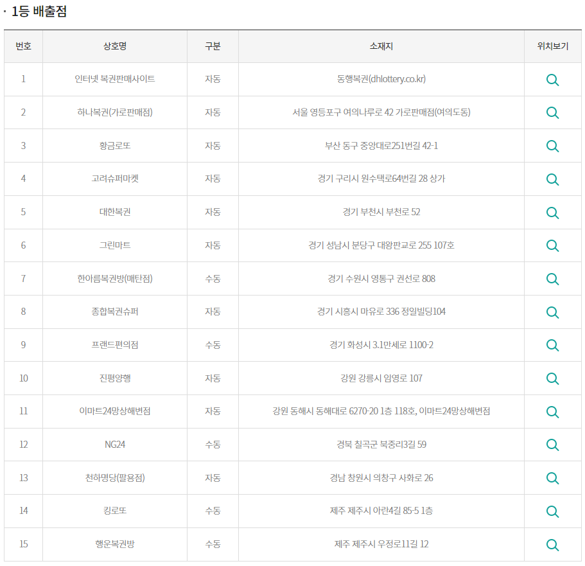
Task: Click address 경북 칠곡군 북중리3길 59
Action: tap(381, 445)
